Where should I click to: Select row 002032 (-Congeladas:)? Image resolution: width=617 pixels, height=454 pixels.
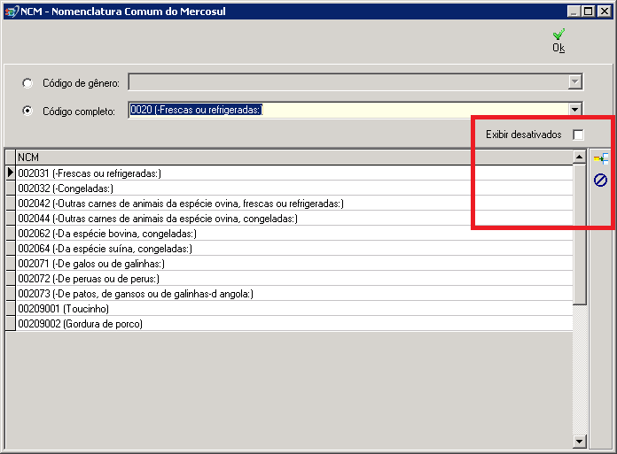coord(294,189)
